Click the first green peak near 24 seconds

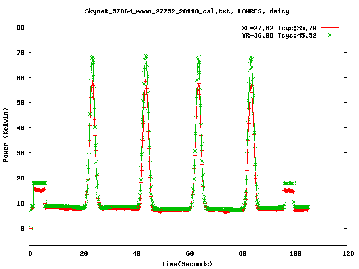[x=93, y=57]
